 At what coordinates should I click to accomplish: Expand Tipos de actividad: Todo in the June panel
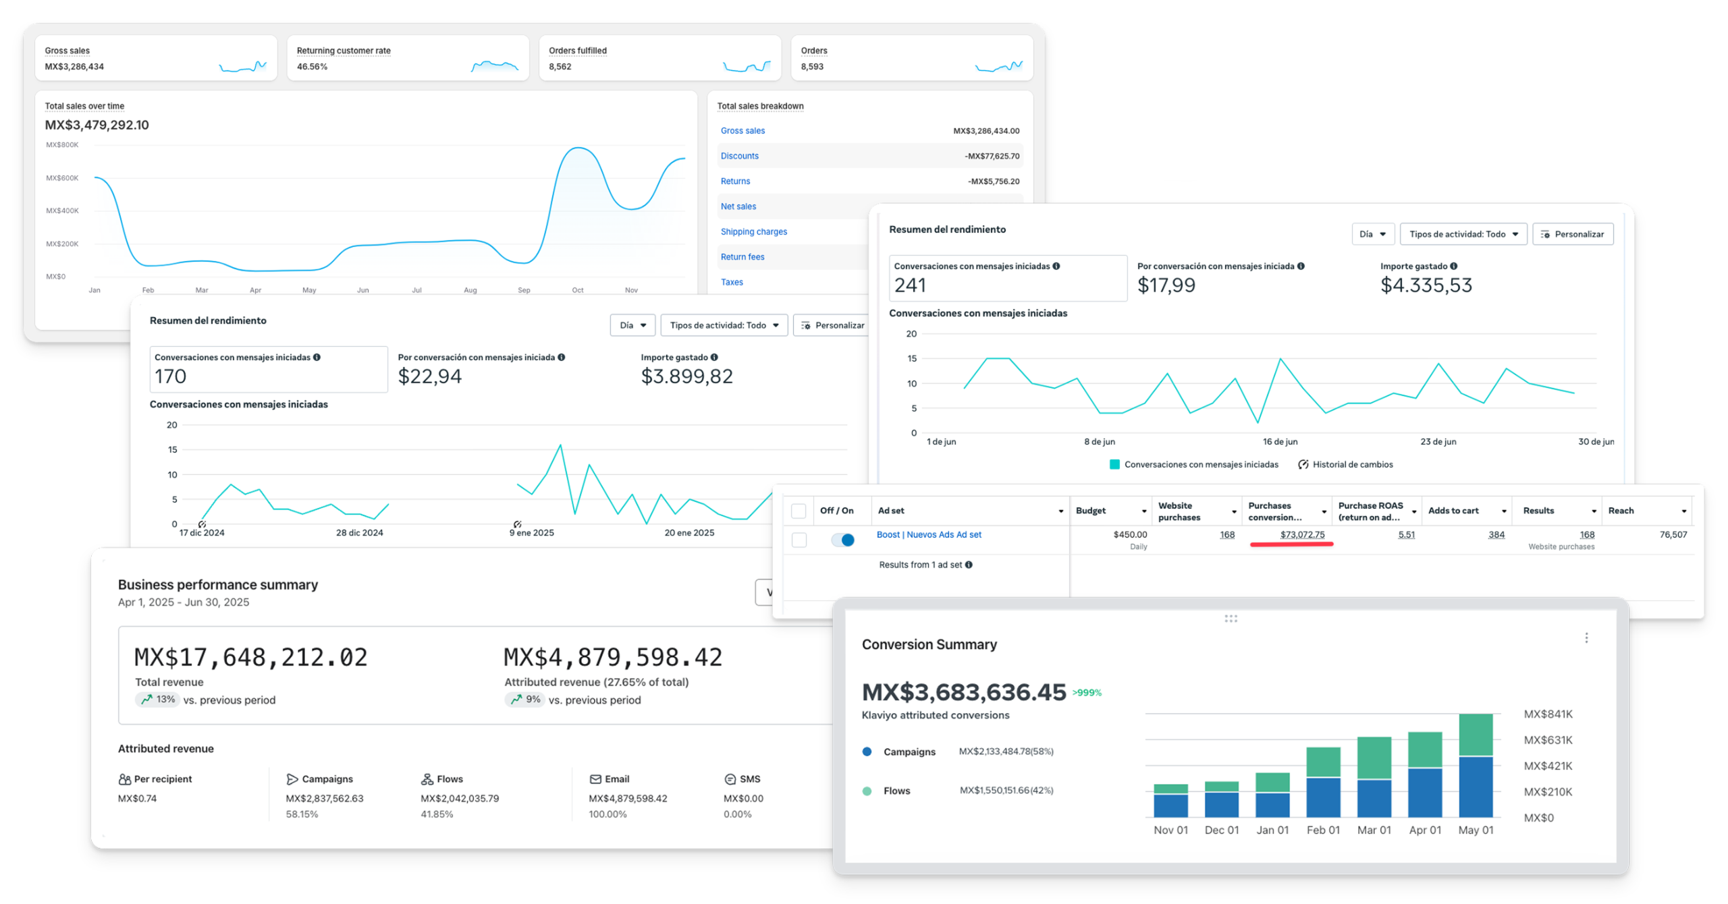(x=1463, y=234)
